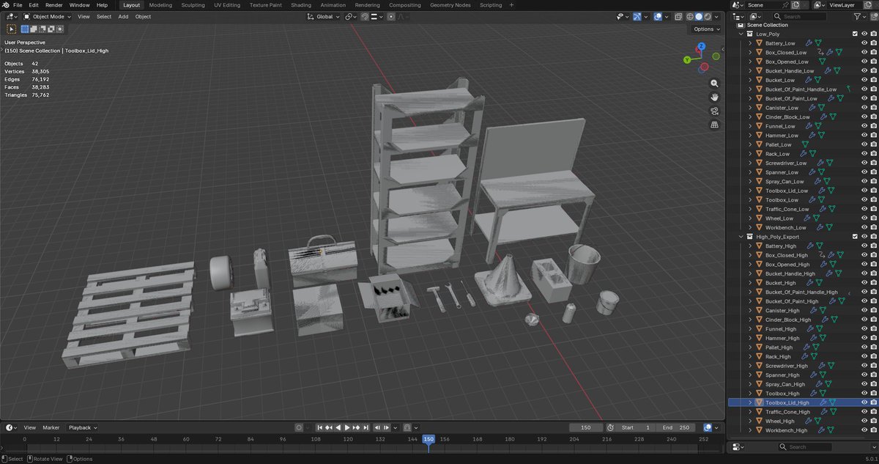
Task: Open Object Mode dropdown
Action: pyautogui.click(x=48, y=16)
